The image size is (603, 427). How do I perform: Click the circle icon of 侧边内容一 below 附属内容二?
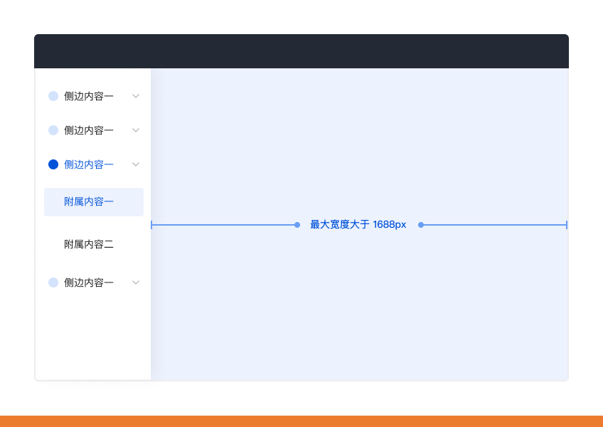coord(53,283)
